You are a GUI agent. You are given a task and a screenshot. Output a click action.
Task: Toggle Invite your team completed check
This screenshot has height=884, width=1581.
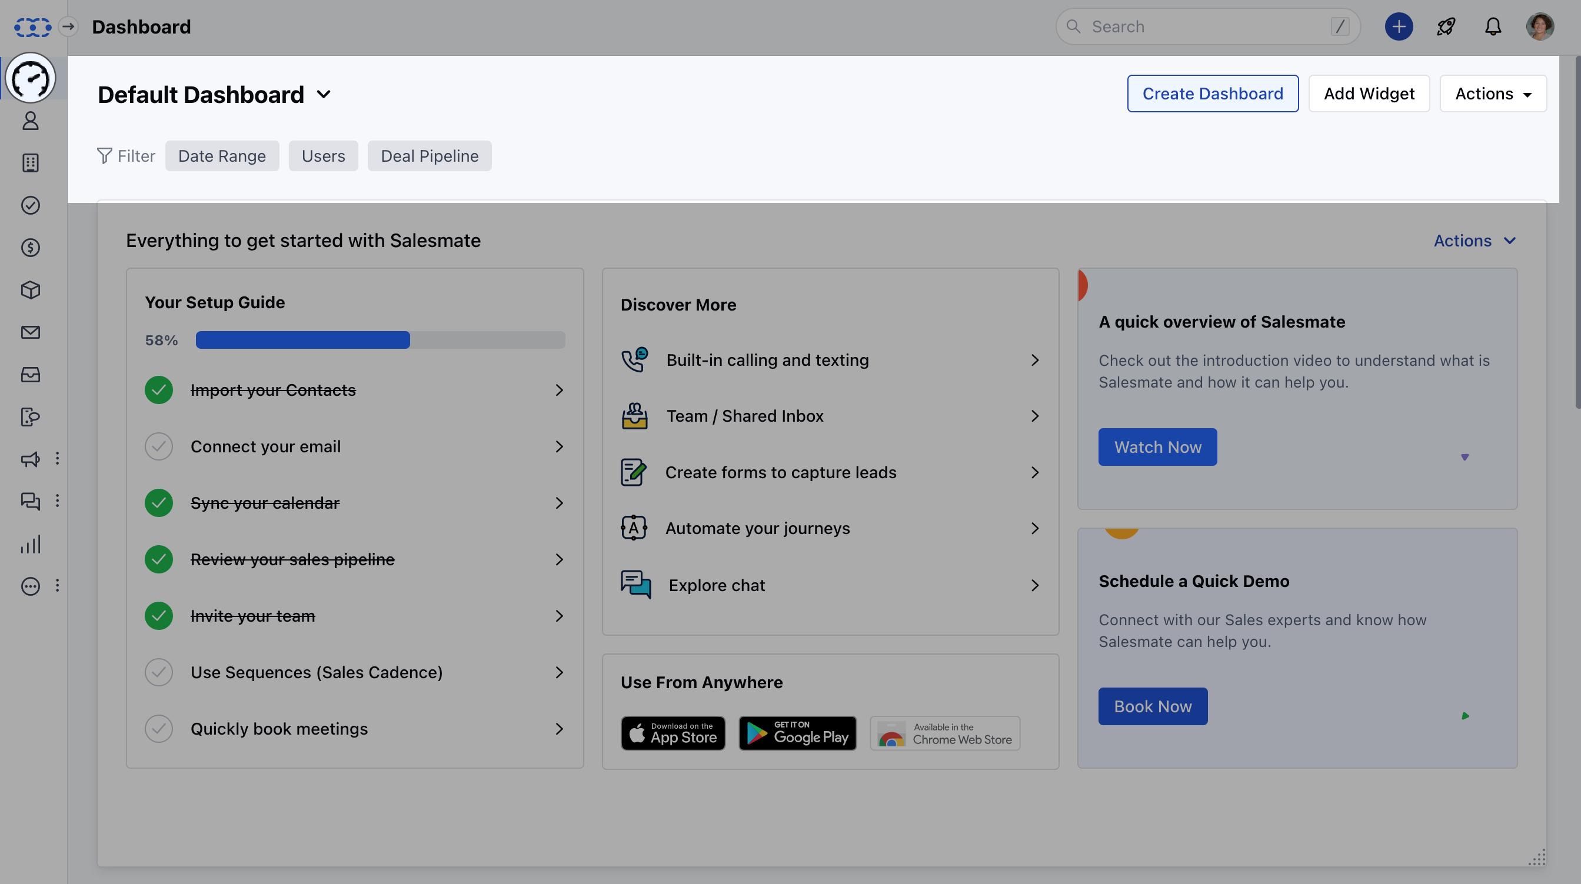tap(159, 616)
